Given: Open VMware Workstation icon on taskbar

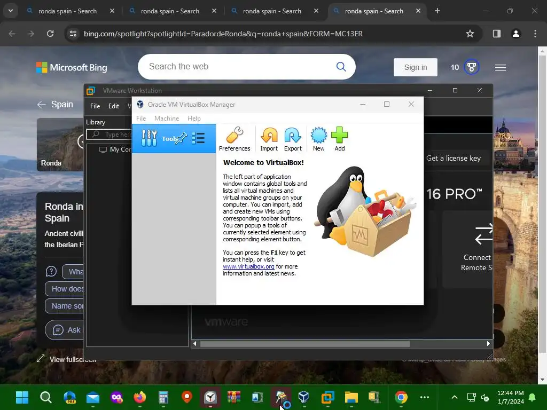Looking at the screenshot, I should point(327,397).
